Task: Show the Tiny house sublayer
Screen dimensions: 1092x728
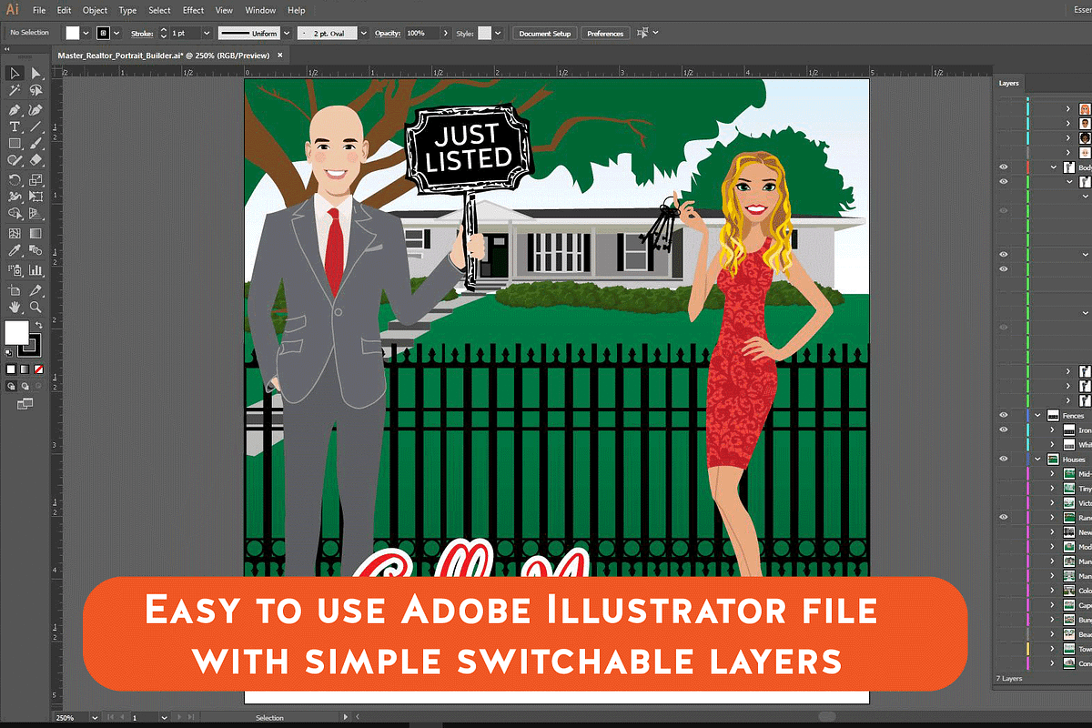Action: pos(1004,488)
